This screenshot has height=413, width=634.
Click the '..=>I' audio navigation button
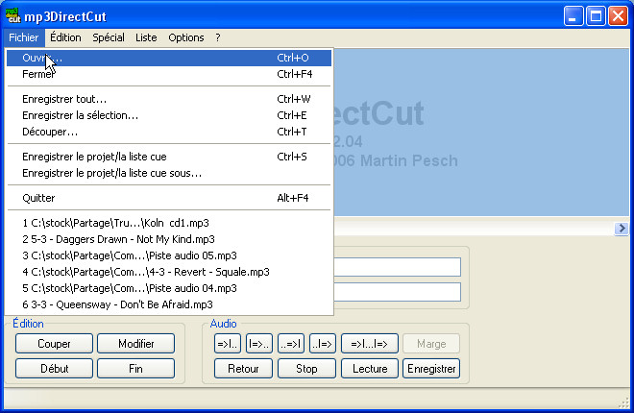[290, 344]
